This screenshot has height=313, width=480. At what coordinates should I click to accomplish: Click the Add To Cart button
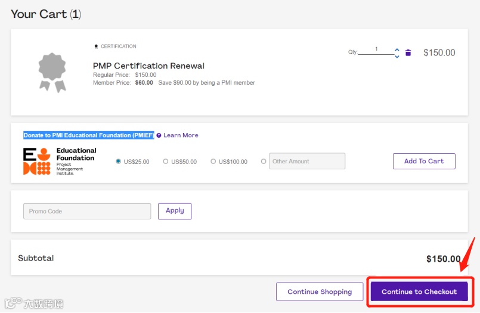[424, 161]
